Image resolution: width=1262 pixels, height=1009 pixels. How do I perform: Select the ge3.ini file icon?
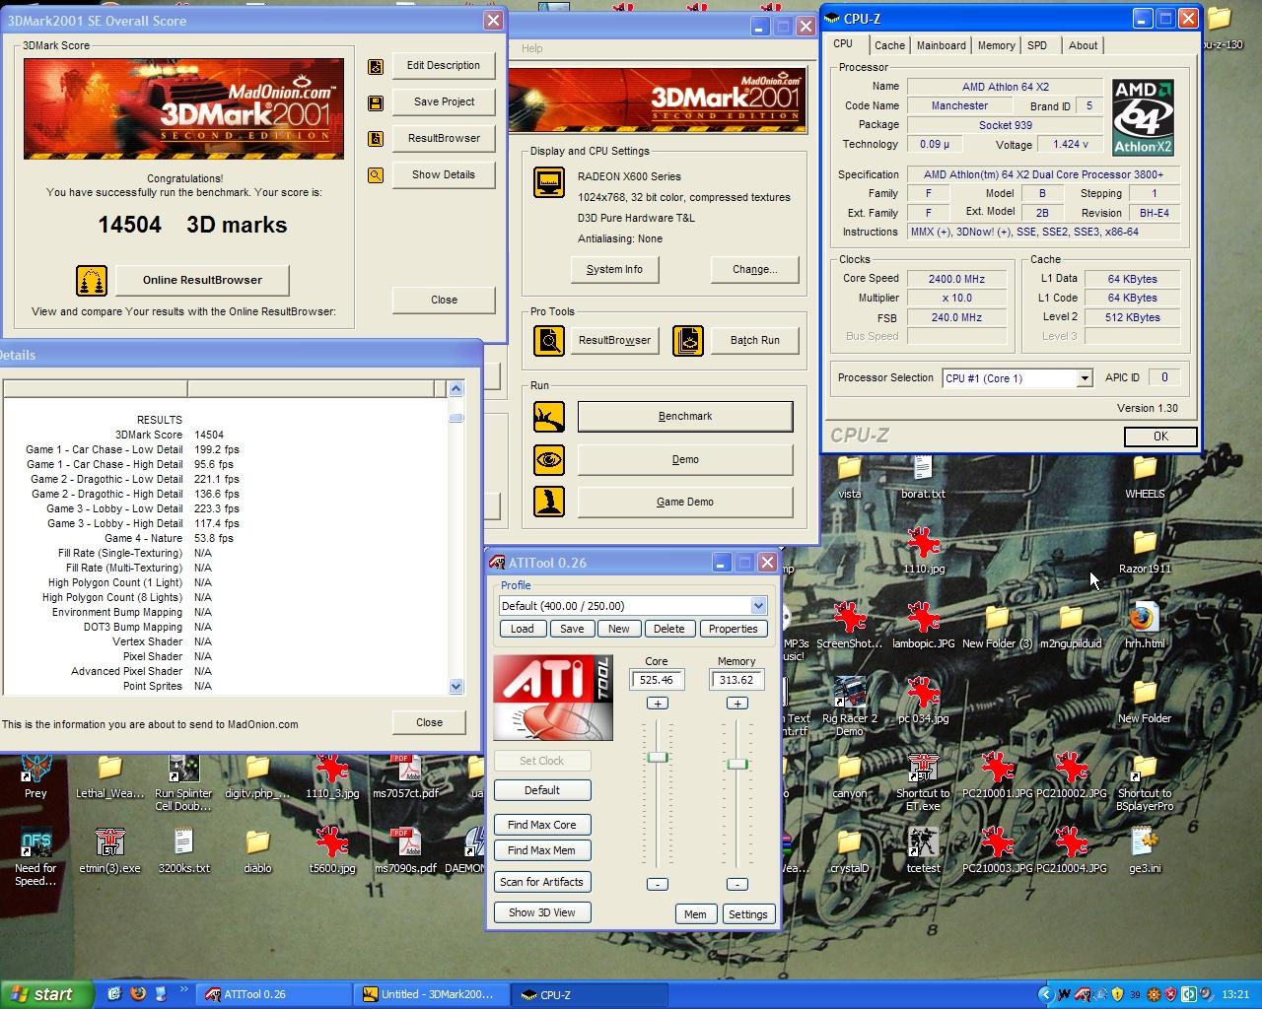[1144, 850]
